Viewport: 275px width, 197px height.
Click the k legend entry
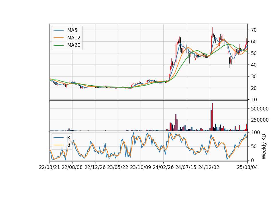tap(68, 137)
